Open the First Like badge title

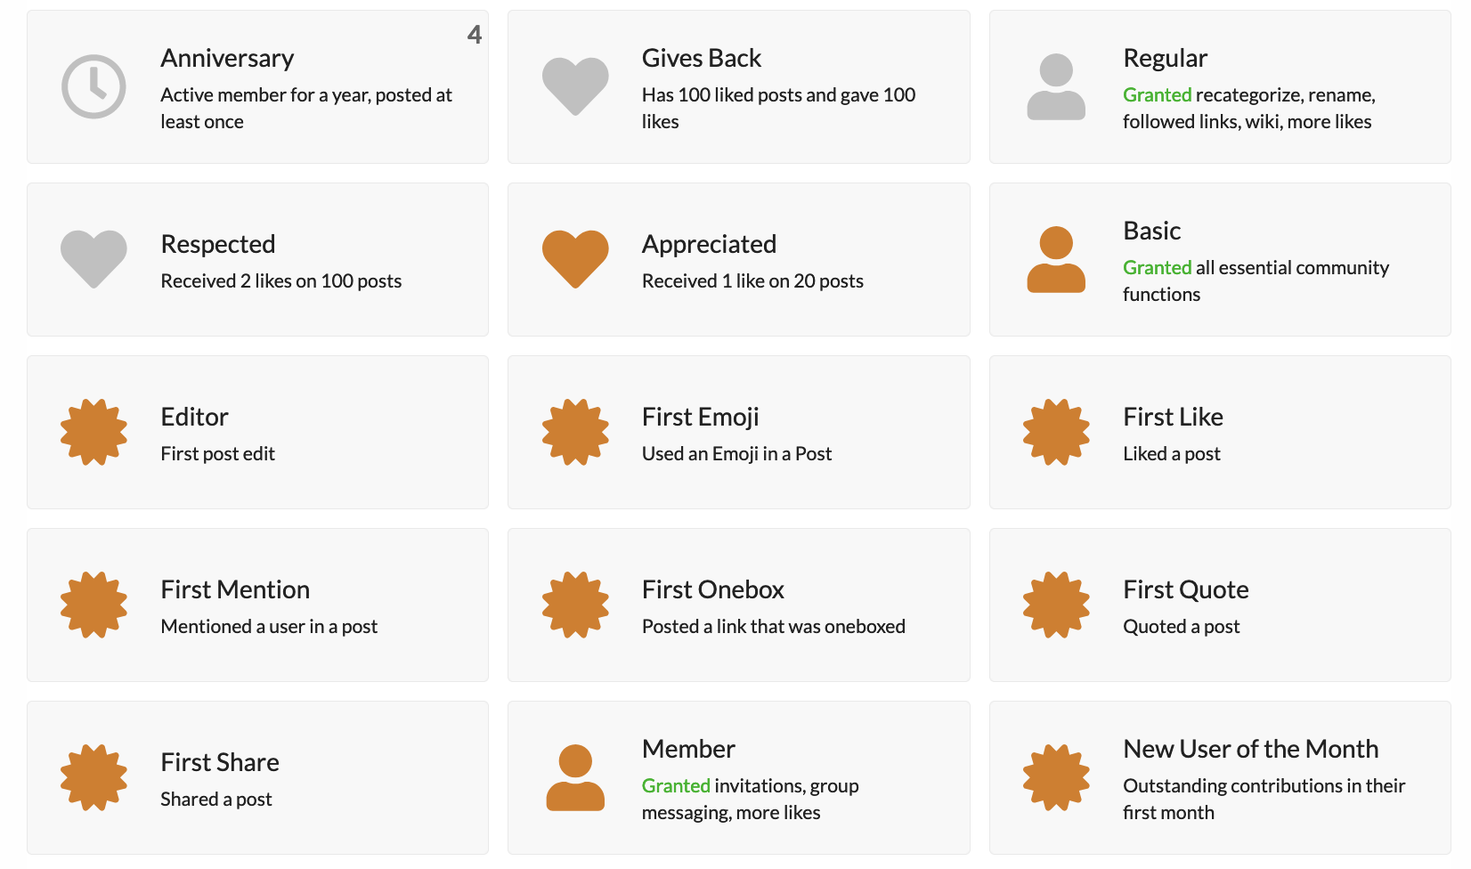point(1173,417)
